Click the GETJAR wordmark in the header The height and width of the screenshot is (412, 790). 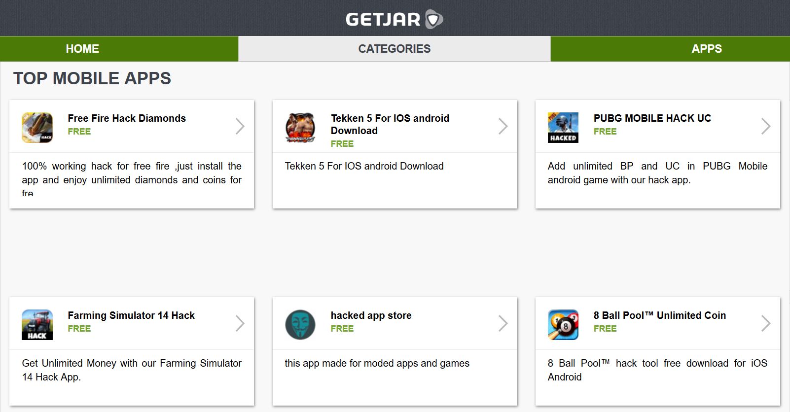[x=385, y=20]
